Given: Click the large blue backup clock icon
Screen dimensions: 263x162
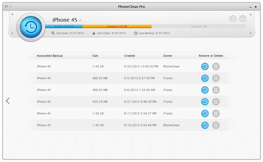Looking at the screenshot, I should coord(31,27).
